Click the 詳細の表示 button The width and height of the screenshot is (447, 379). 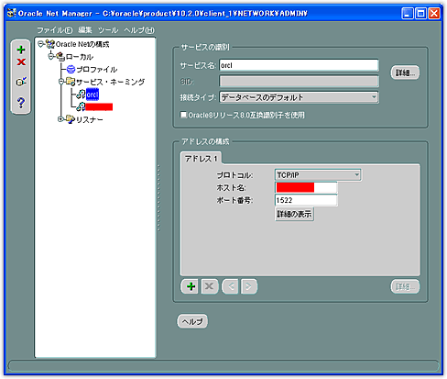(x=294, y=214)
